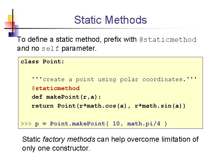This screenshot has height=166, width=221.
Task: Click the Static Methods slide title
Action: [x=110, y=20]
